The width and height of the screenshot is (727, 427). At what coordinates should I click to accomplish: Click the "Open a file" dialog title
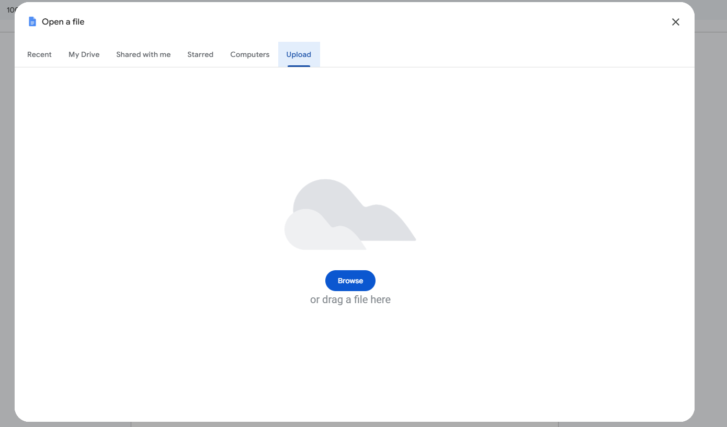[63, 22]
